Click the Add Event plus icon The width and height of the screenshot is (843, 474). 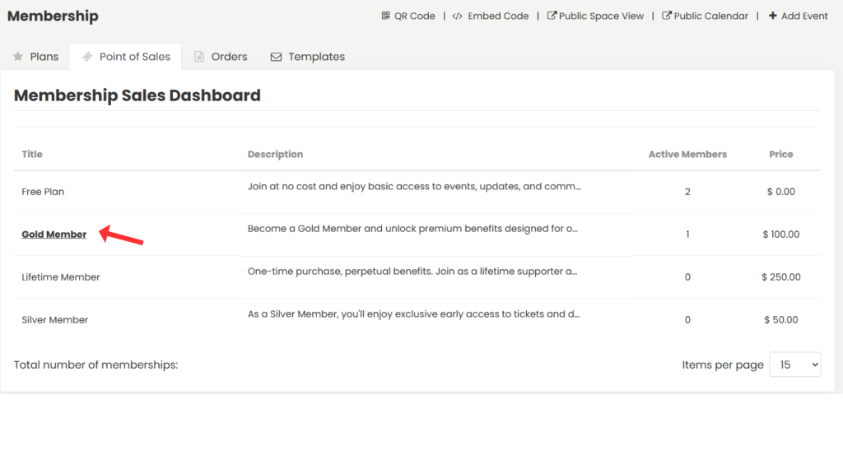point(772,16)
